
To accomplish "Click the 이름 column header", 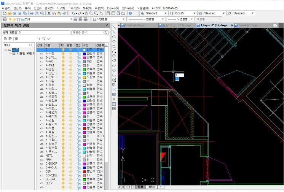I will coord(48,45).
